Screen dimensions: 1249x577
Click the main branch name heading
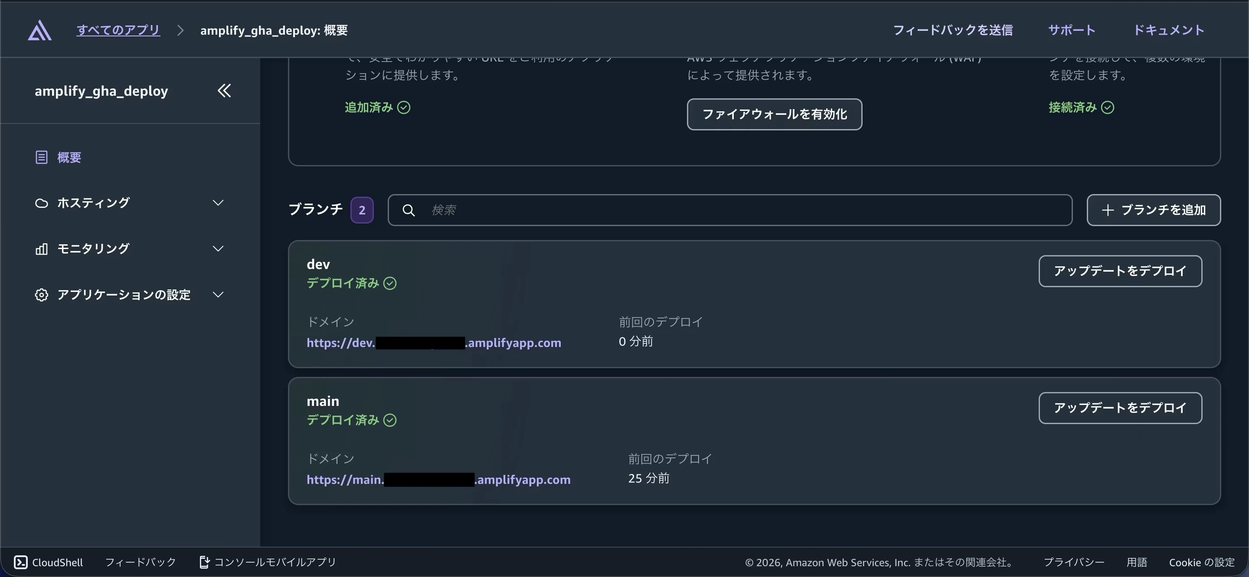pos(323,401)
